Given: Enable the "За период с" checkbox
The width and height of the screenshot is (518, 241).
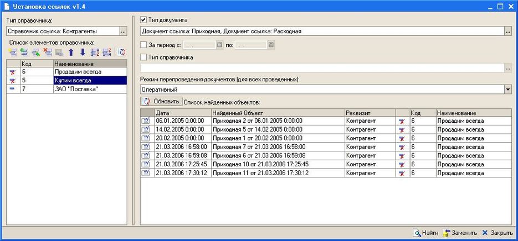Looking at the screenshot, I should point(144,44).
